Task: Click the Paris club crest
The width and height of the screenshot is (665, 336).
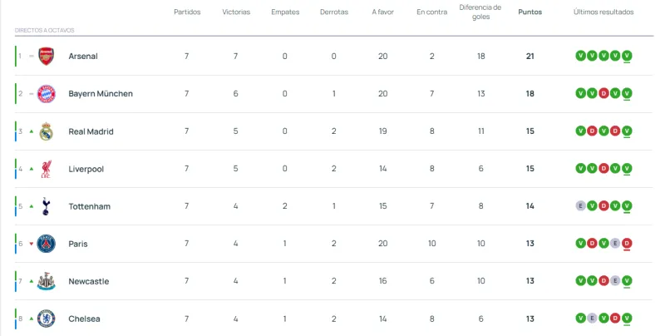Action: [46, 244]
